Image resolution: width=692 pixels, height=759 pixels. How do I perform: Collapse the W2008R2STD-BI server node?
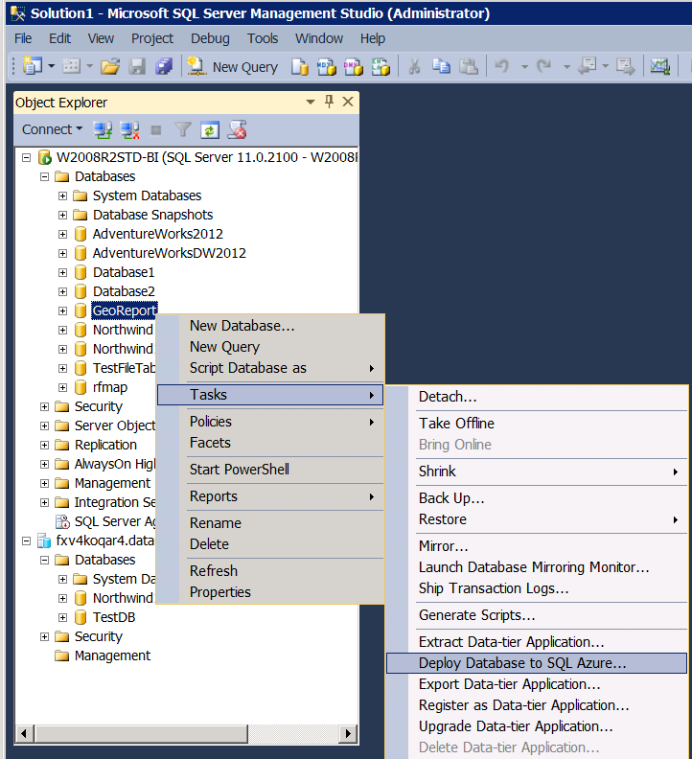pyautogui.click(x=27, y=157)
